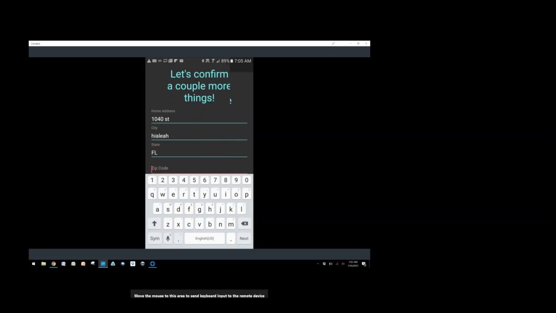This screenshot has width=556, height=313.
Task: Click the warning triangle in phone status bar
Action: point(149,61)
